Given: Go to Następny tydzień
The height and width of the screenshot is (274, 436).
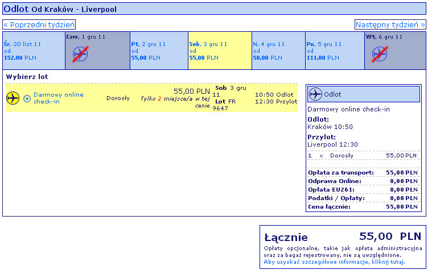Looking at the screenshot, I should (x=390, y=24).
